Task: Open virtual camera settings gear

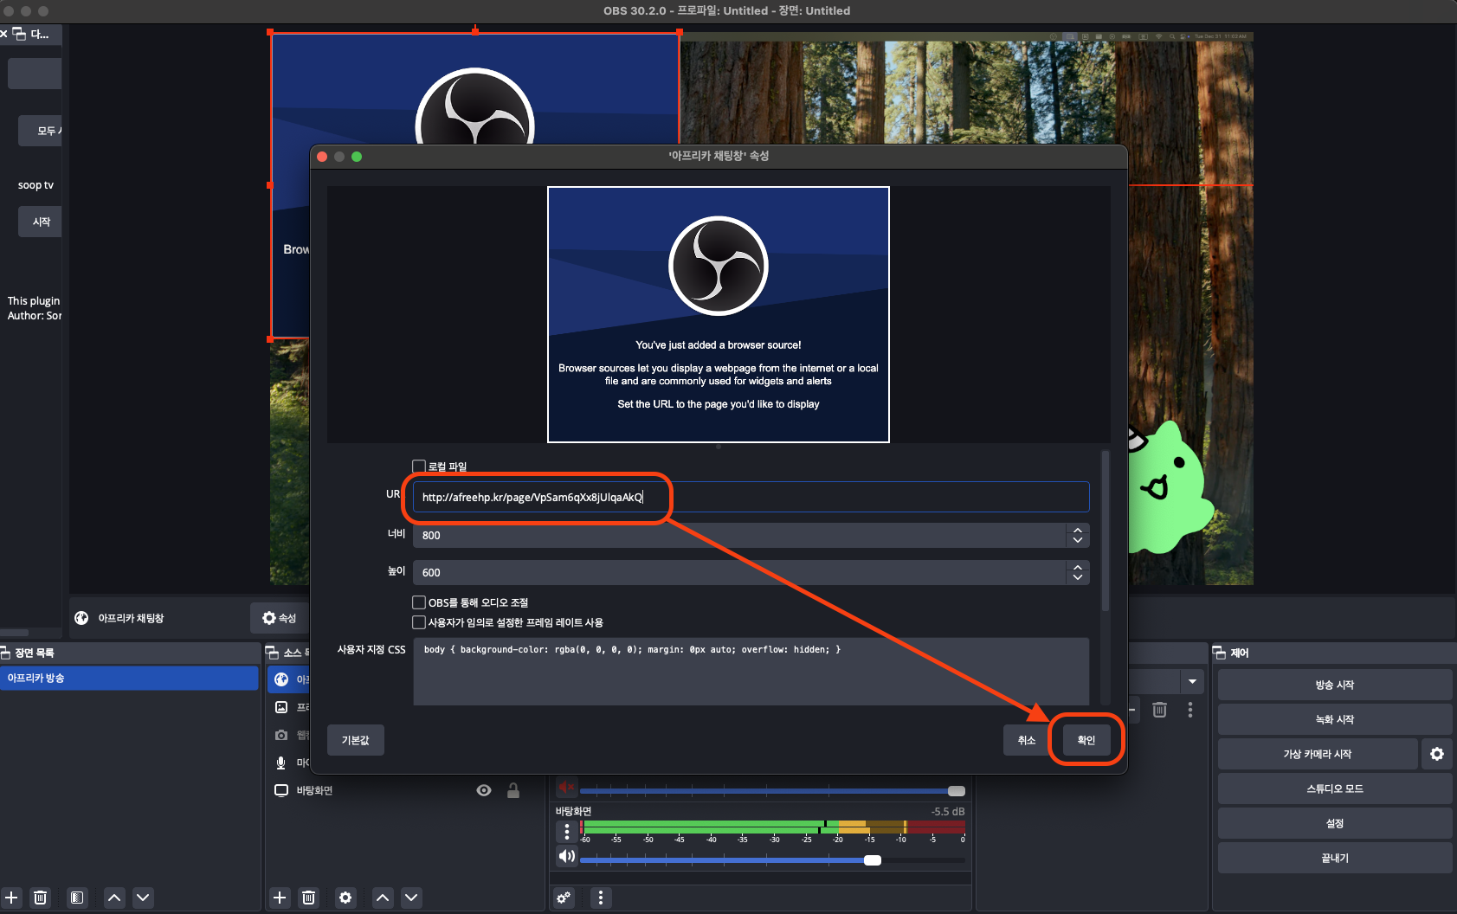Action: point(1437,754)
